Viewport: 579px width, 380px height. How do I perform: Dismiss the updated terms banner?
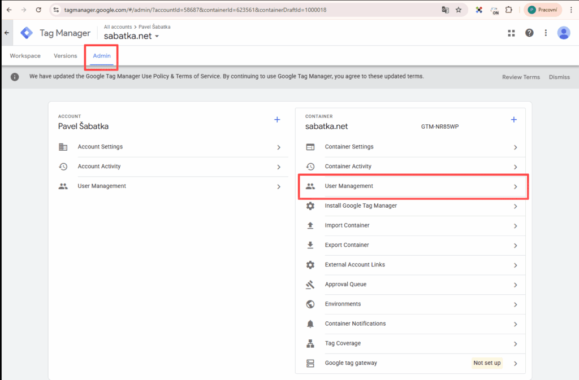click(559, 77)
